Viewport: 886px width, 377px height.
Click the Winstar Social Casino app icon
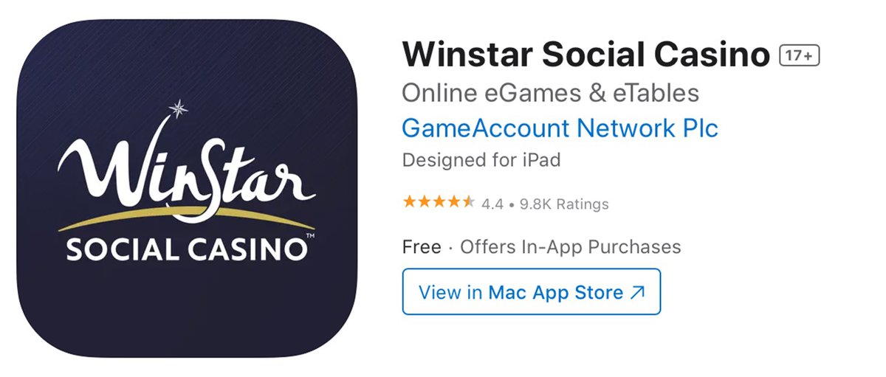[x=187, y=189]
